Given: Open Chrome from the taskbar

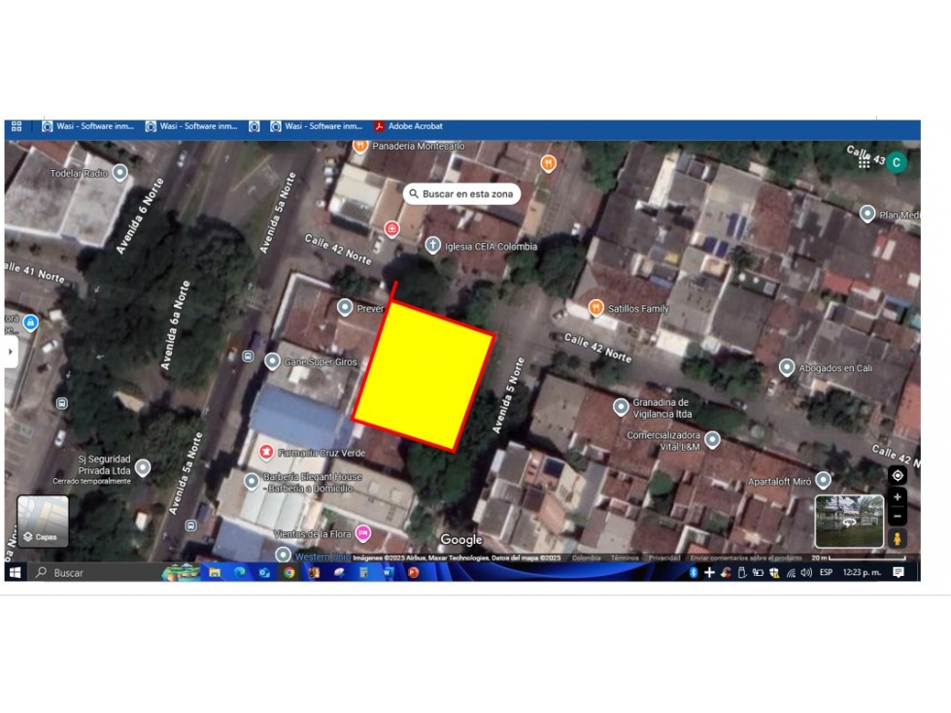Looking at the screenshot, I should [x=289, y=572].
